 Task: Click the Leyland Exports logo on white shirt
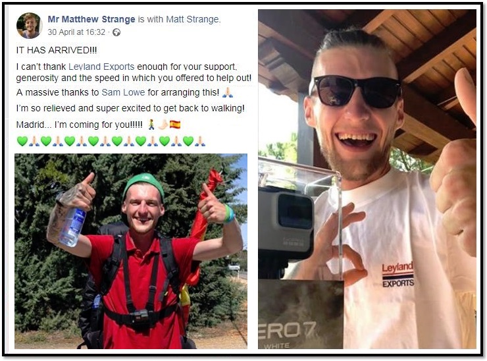tap(397, 275)
